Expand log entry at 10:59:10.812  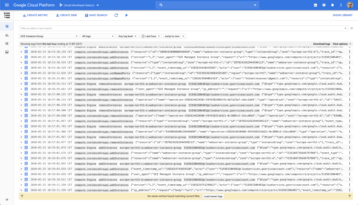click(21, 180)
